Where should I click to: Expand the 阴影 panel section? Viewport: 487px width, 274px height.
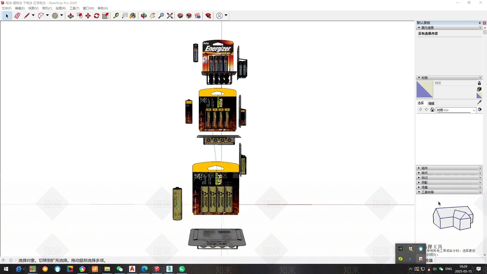(449, 182)
